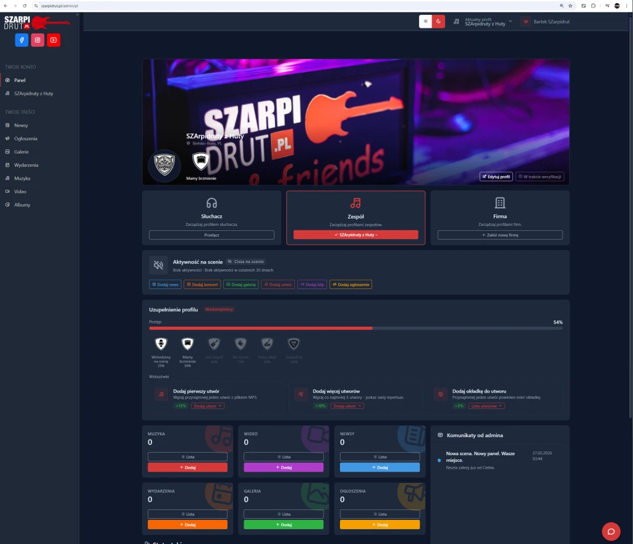Click the Wchodzimy na scenę badge
Screen dimensions: 633x544
[x=161, y=344]
